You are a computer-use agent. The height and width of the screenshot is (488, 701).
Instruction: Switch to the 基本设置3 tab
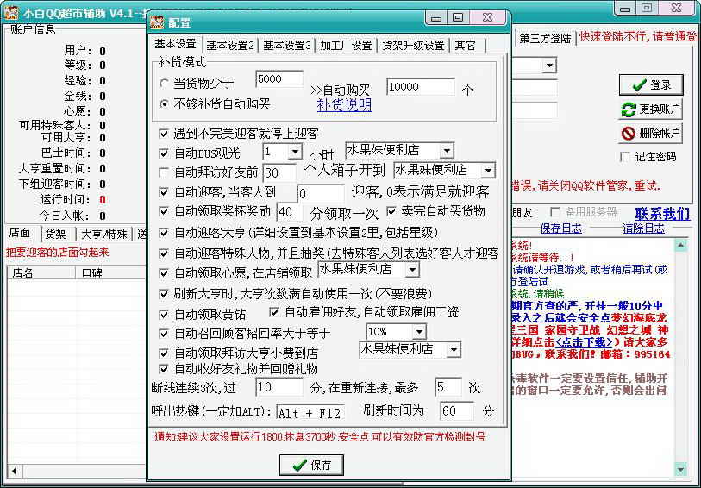(287, 45)
